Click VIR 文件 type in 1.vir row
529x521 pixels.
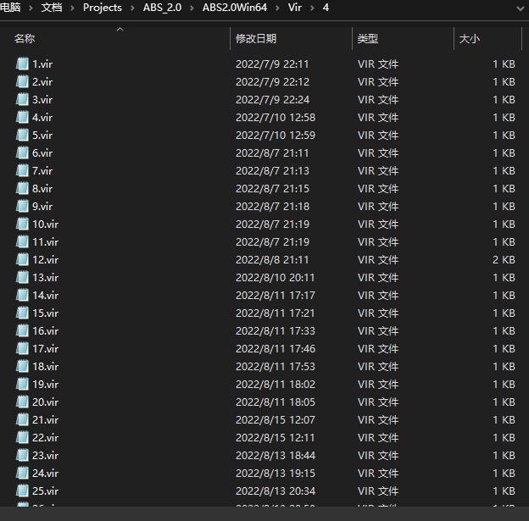pyautogui.click(x=378, y=64)
